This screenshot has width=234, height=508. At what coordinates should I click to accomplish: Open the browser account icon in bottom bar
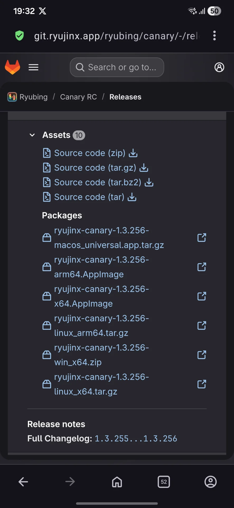point(210,482)
